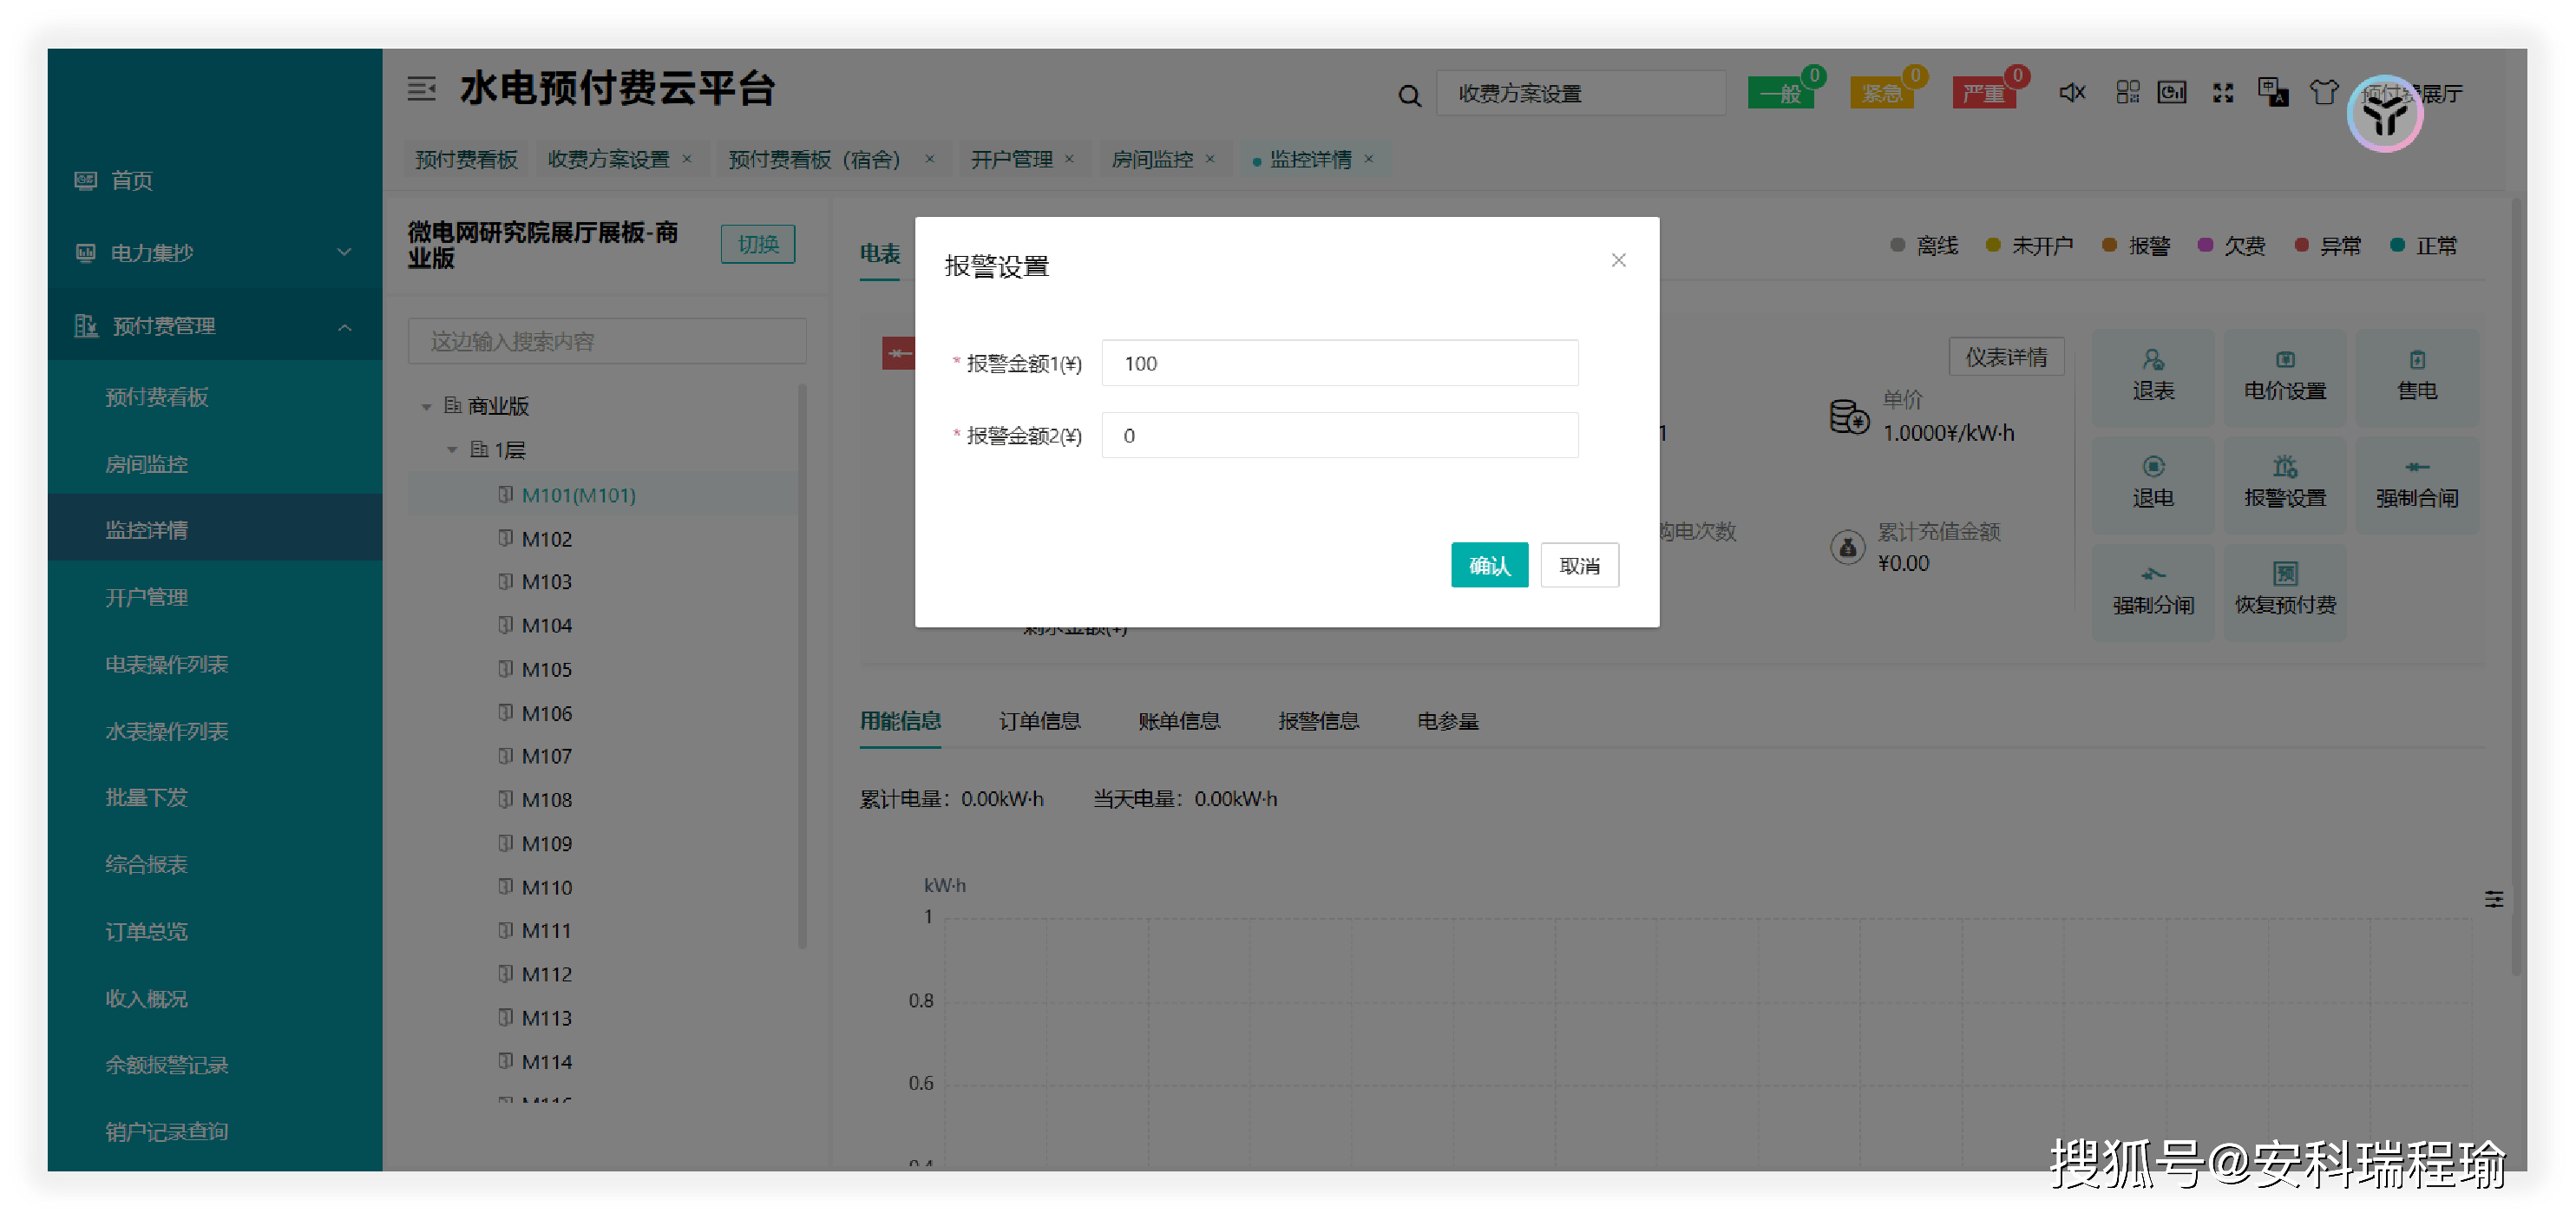This screenshot has height=1220, width=2576.
Task: Click the sidebar collapse hamburger icon
Action: tap(421, 89)
